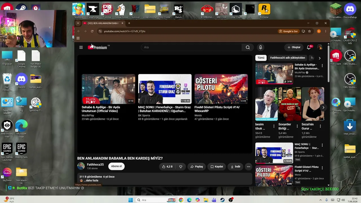The image size is (361, 203).
Task: Save video with the Kaydet button
Action: 217,167
